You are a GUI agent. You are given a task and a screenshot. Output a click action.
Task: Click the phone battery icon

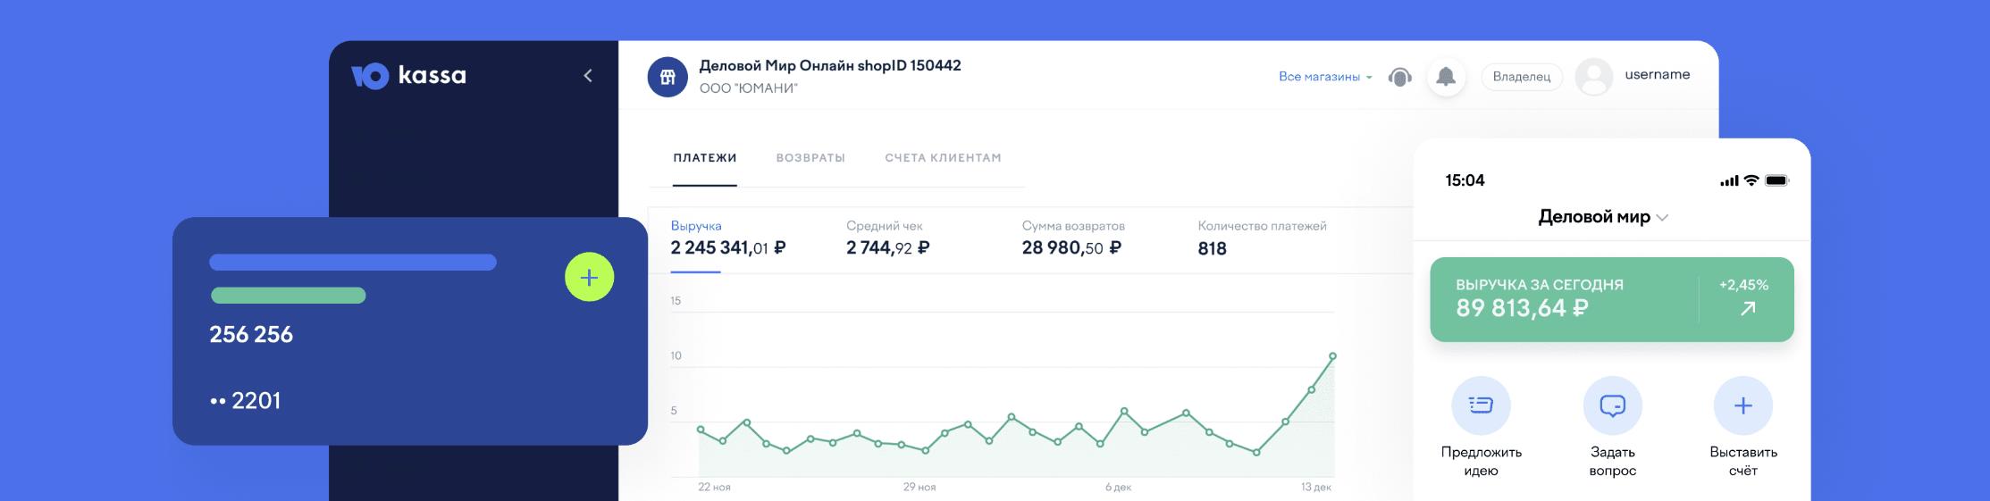coord(1776,180)
